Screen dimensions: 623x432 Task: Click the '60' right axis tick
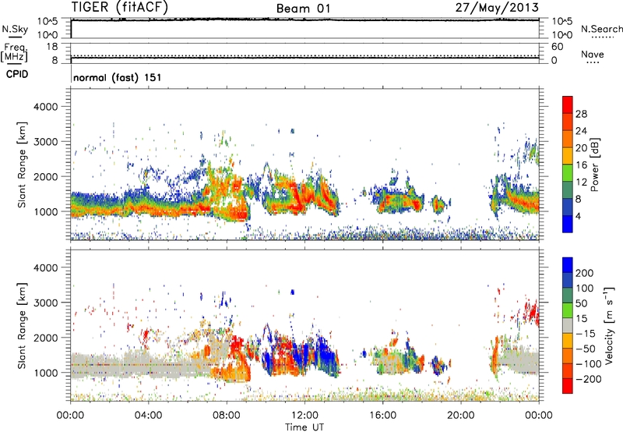point(558,47)
